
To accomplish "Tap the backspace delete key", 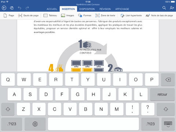I will 168,80.
